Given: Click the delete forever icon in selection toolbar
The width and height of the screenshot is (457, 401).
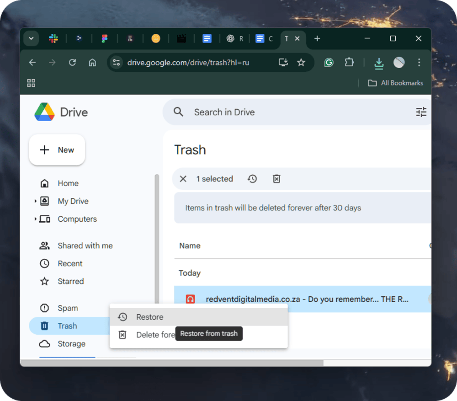Looking at the screenshot, I should click(276, 179).
